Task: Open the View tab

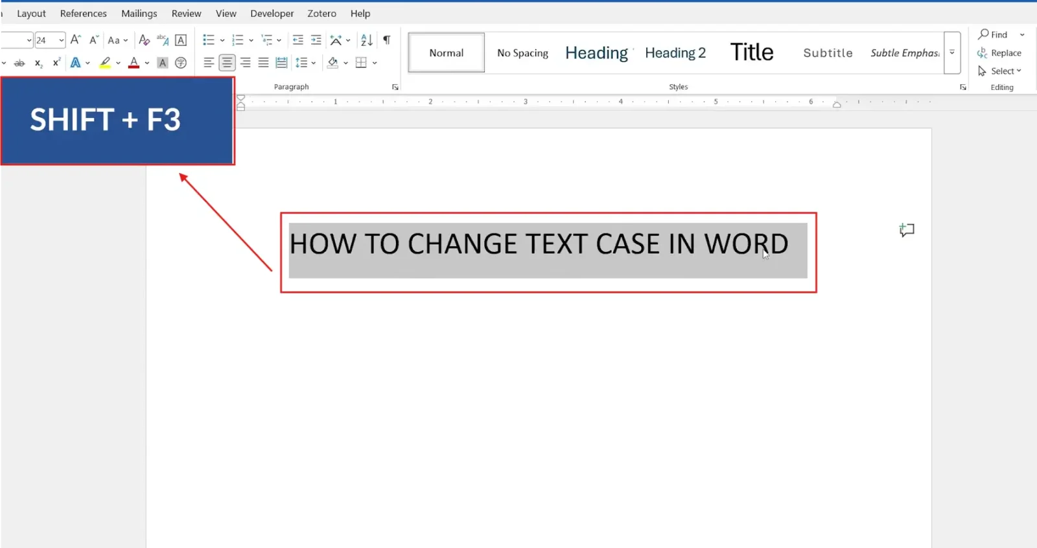Action: (226, 13)
